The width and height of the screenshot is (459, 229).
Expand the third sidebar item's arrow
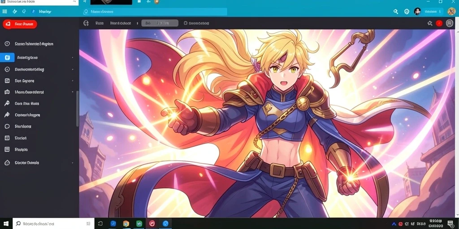(x=72, y=69)
